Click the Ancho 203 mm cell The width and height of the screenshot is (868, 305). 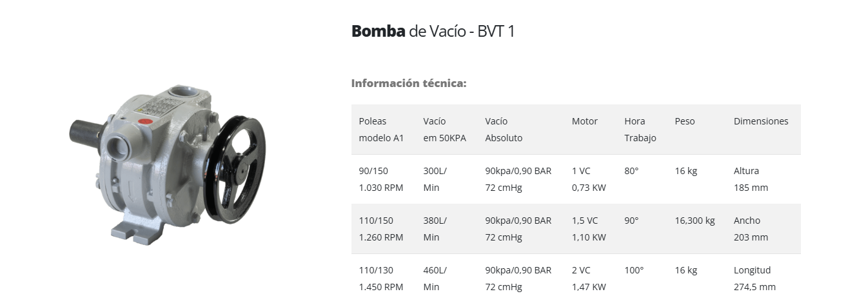(x=751, y=229)
